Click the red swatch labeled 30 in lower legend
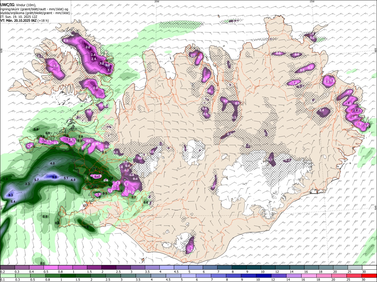377x282 pixels. pyautogui.click(x=369, y=276)
